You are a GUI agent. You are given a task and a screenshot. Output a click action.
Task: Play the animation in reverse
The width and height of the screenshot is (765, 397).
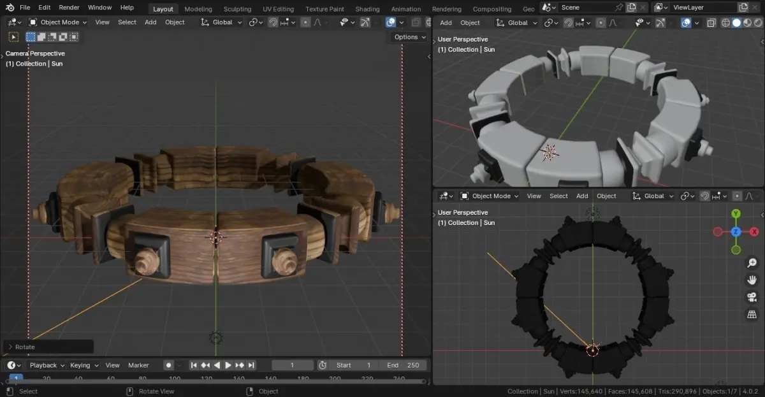(217, 365)
